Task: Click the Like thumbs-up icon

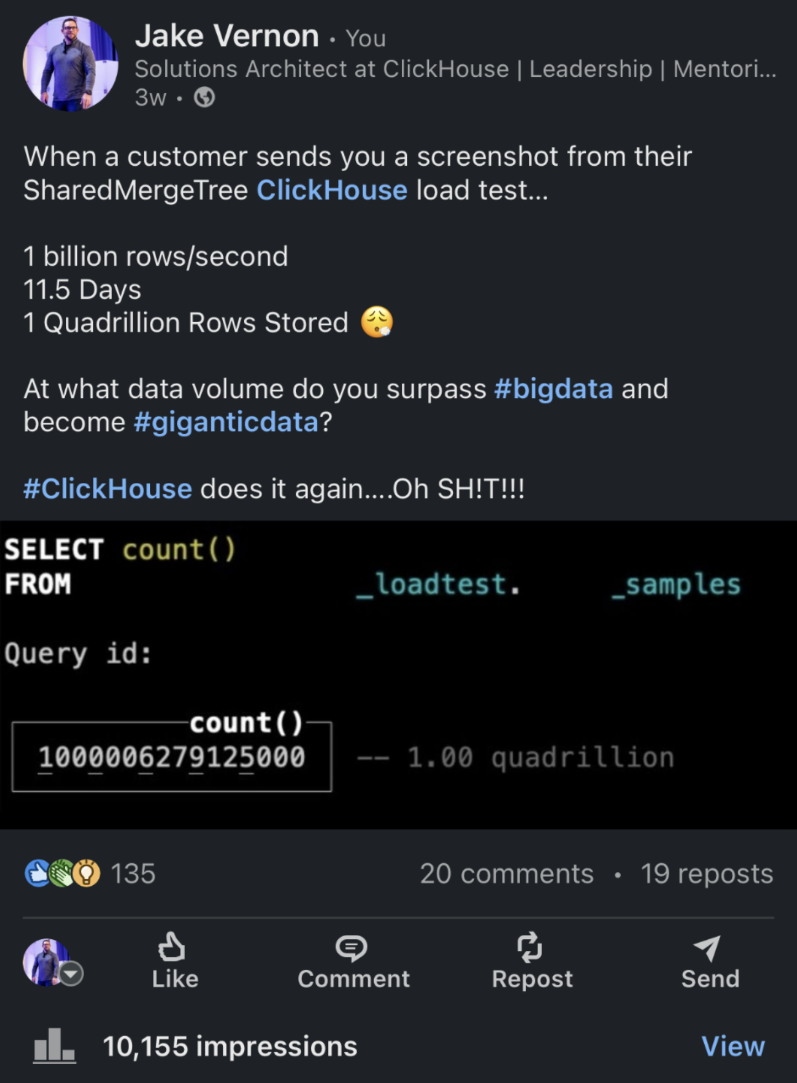Action: 172,947
